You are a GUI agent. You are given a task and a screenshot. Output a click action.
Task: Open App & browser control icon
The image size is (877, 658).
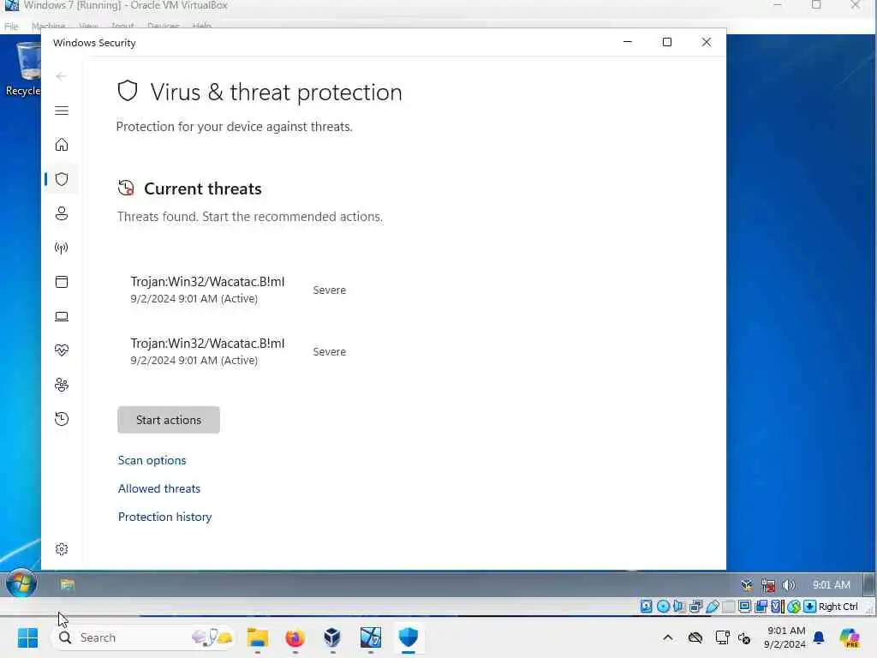[x=62, y=281]
